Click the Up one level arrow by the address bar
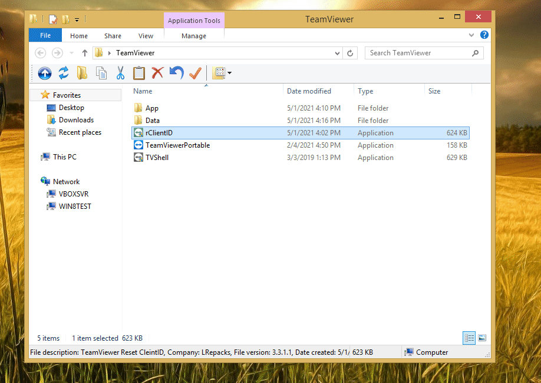 pyautogui.click(x=84, y=53)
